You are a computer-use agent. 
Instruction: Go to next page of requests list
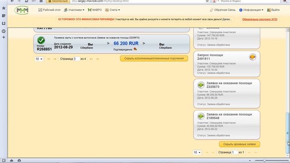pos(249,153)
